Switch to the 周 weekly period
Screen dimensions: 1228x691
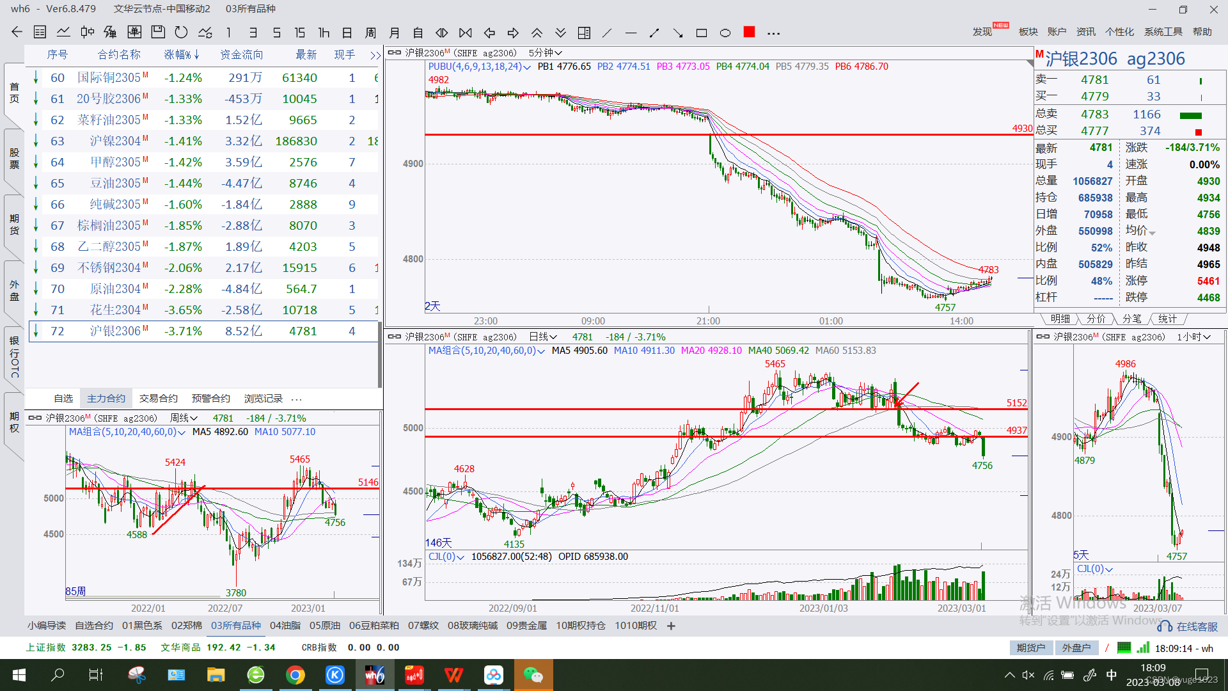(370, 33)
